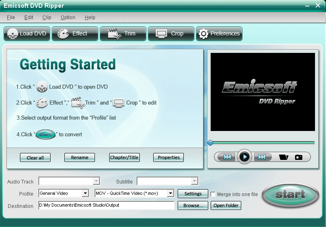Enable Merge into one file checkbox
Image resolution: width=326 pixels, height=227 pixels.
(x=213, y=194)
